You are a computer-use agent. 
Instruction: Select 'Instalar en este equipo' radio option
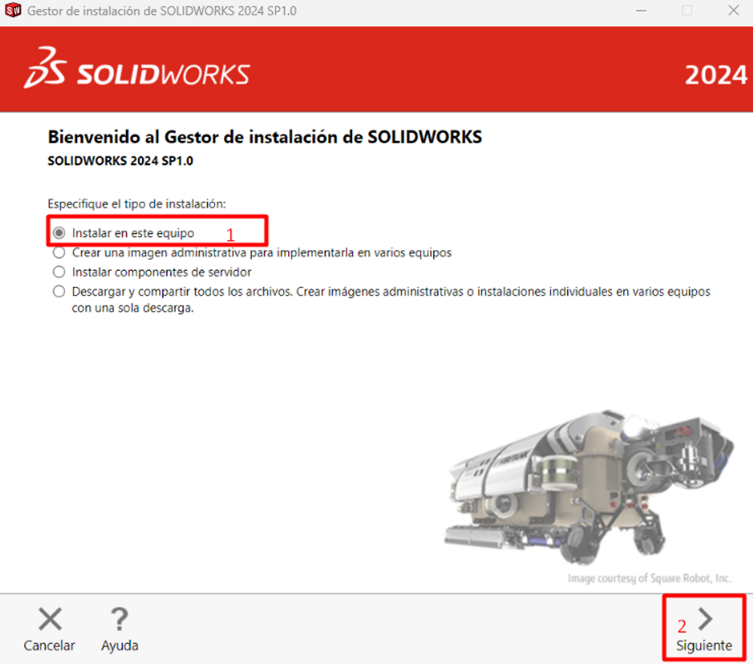coord(59,233)
